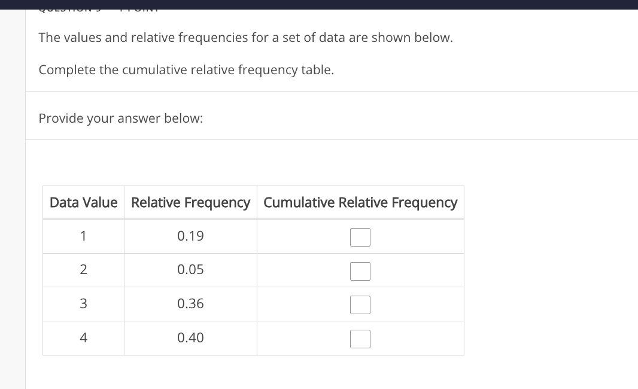Select the 0.05 relative frequency cell
This screenshot has height=389, width=638.
pos(190,270)
